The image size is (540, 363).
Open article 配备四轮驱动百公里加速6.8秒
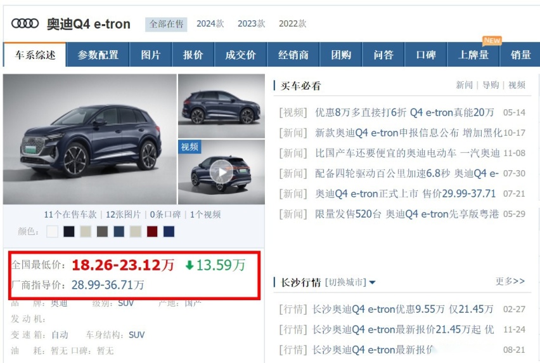(407, 173)
